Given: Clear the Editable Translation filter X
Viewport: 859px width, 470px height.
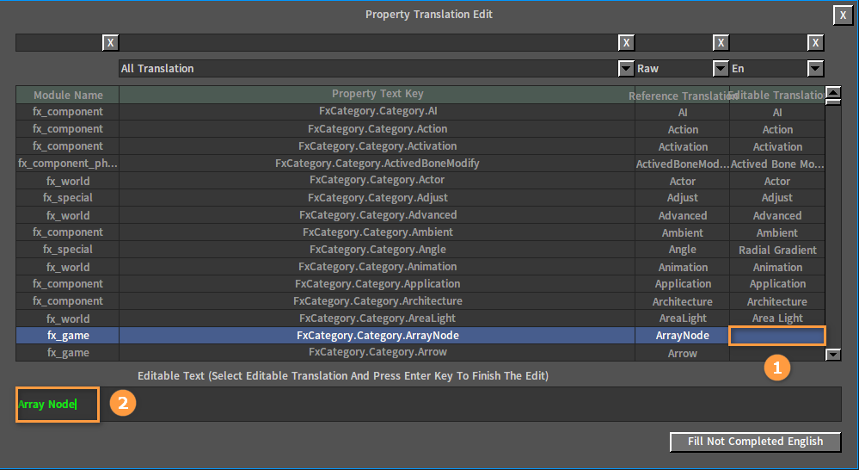Looking at the screenshot, I should click(815, 43).
